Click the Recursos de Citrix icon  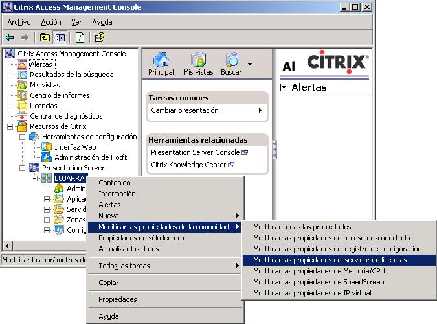pos(22,126)
